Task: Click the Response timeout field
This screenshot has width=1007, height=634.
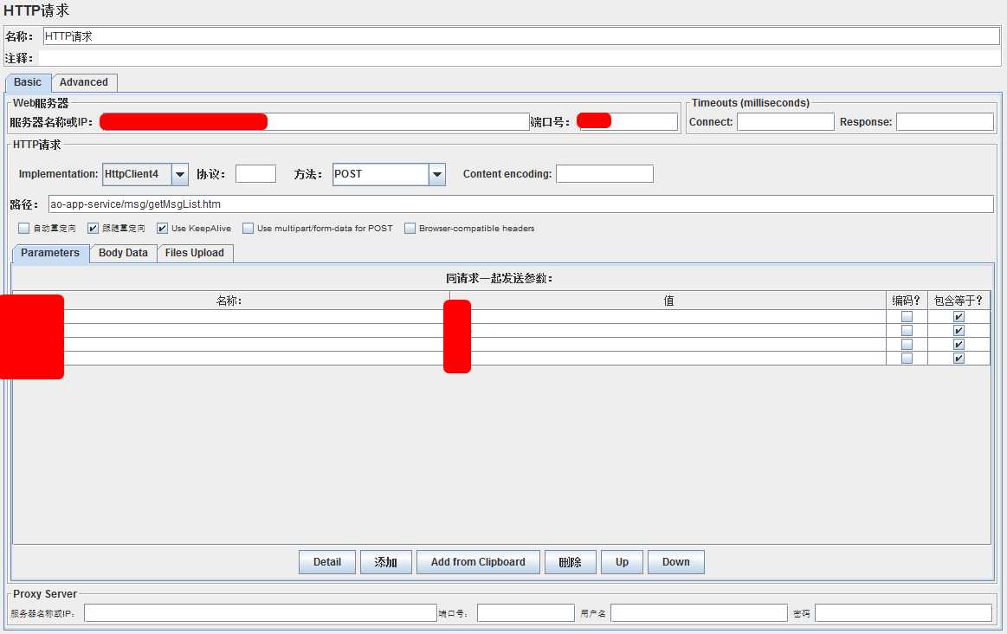Action: (945, 122)
